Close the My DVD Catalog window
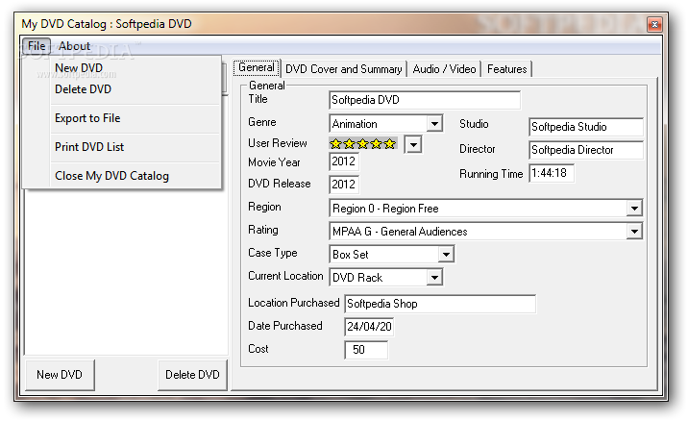 point(654,25)
